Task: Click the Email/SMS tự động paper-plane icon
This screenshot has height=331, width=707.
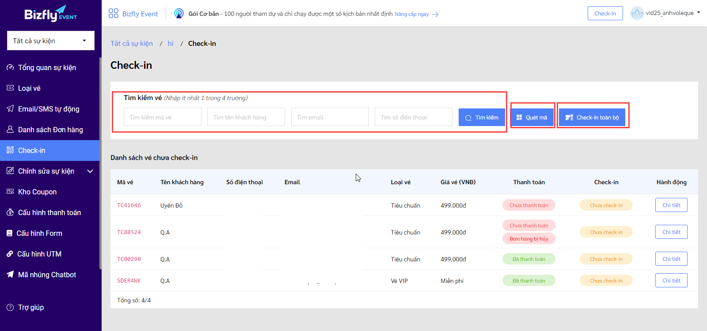Action: (10, 108)
